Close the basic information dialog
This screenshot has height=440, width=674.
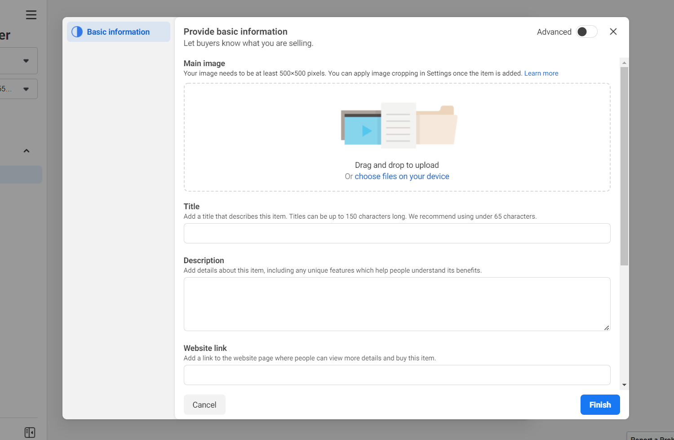point(613,31)
